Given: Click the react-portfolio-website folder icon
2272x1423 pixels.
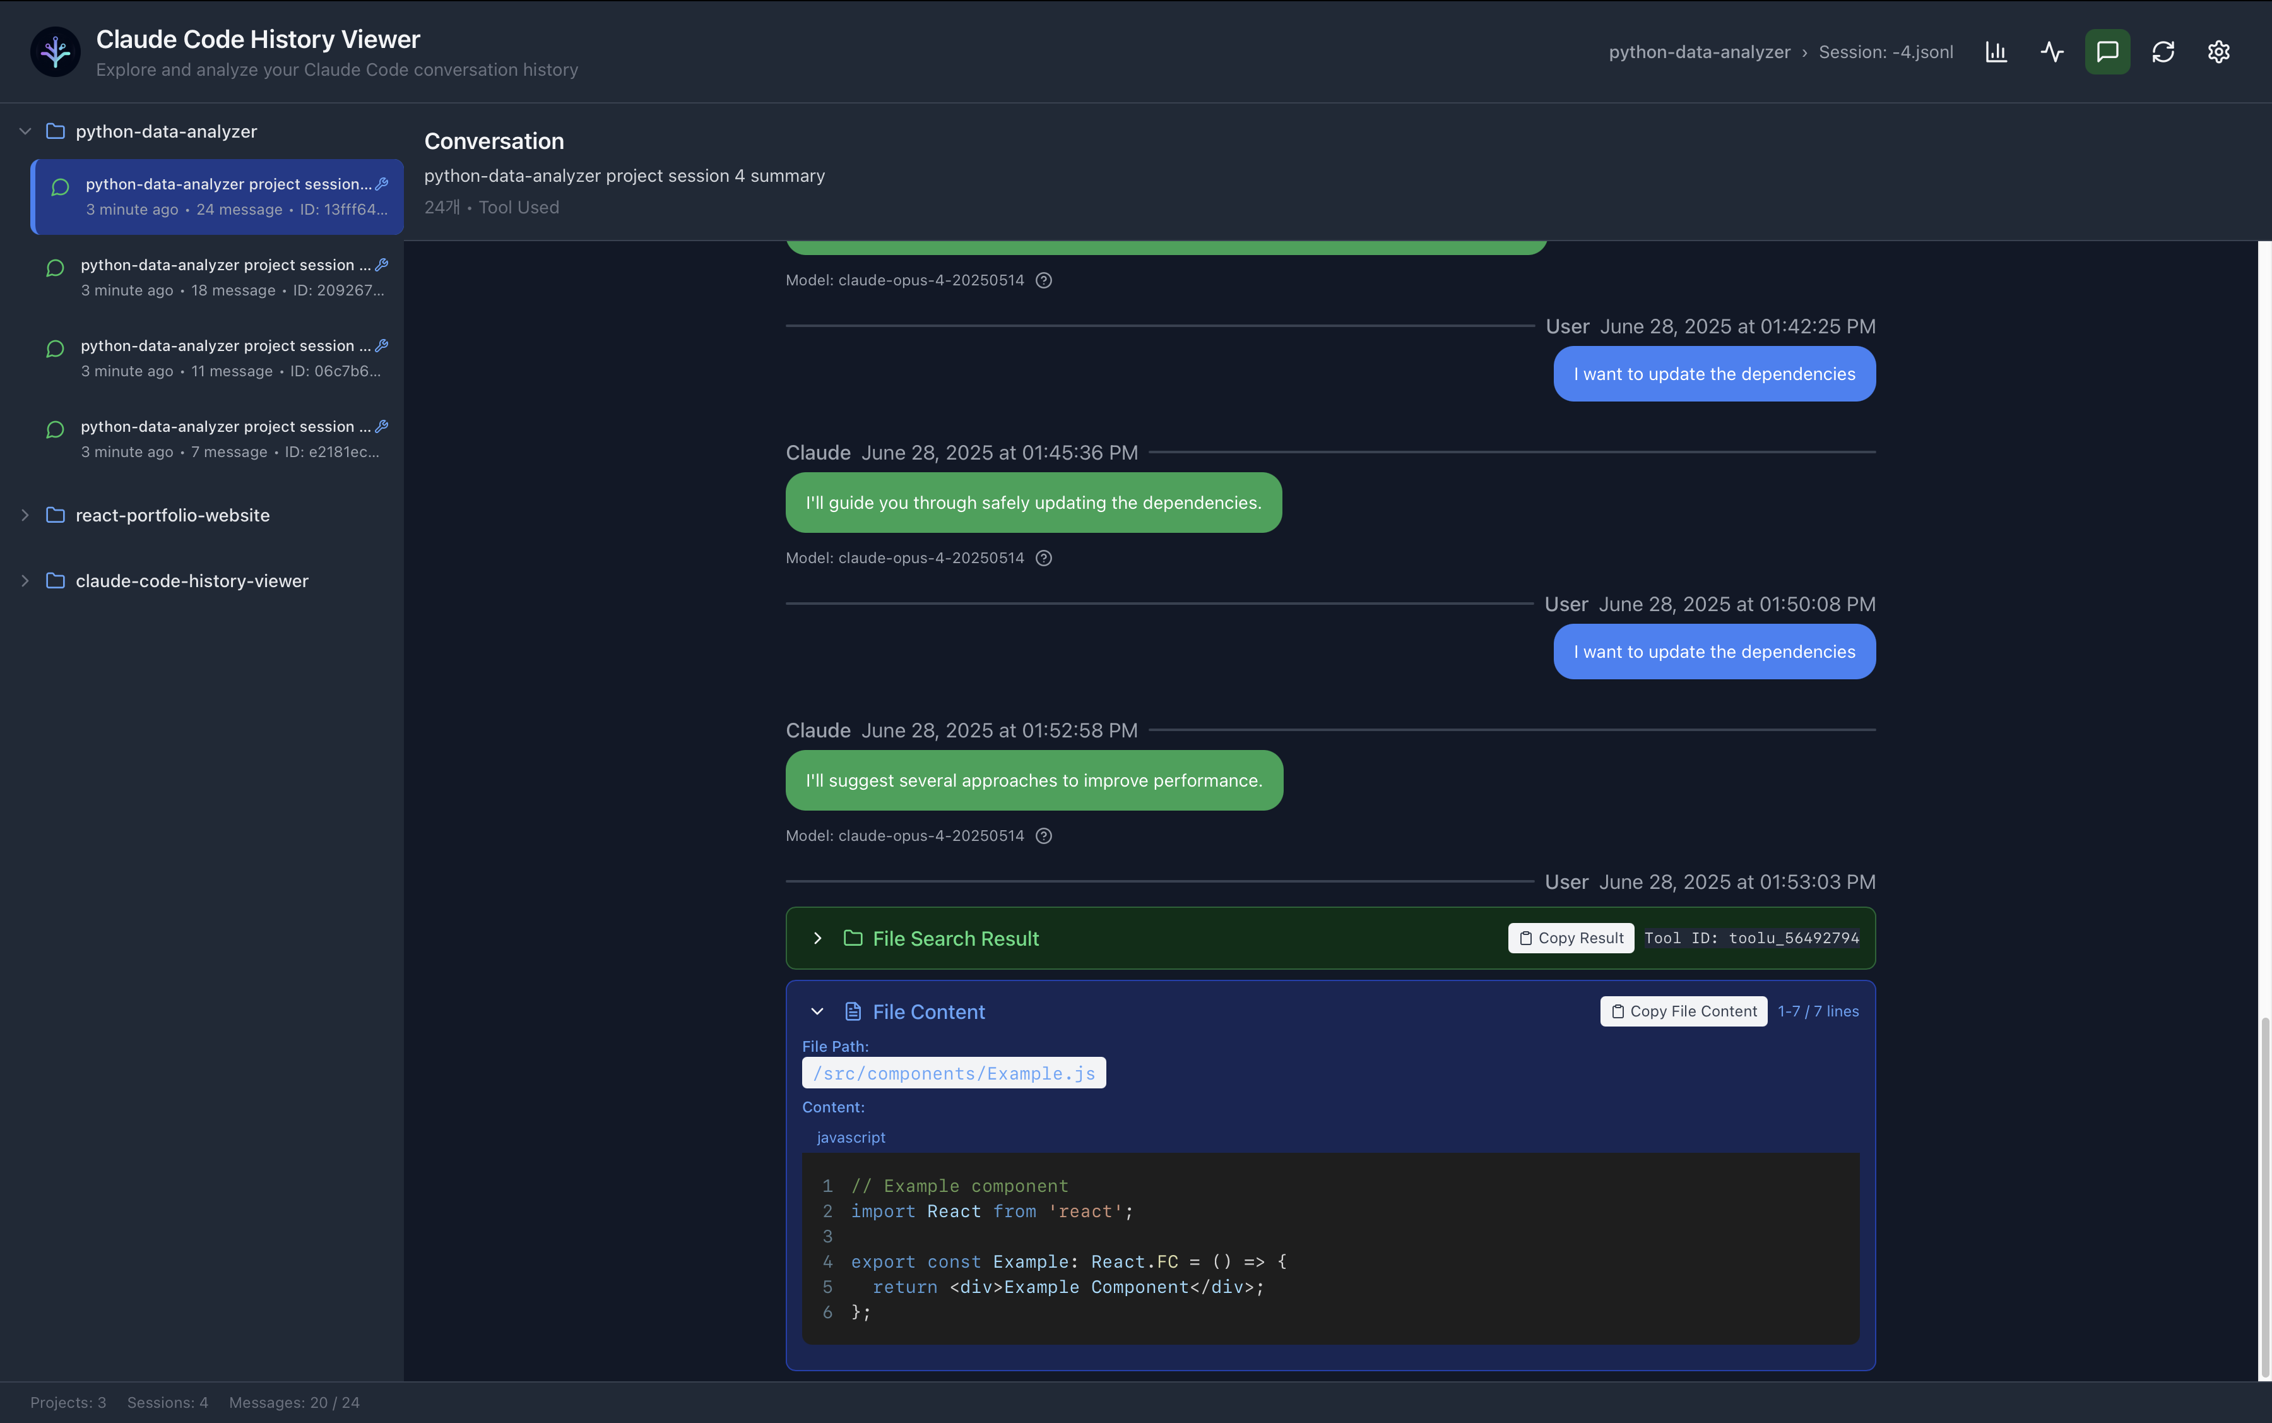Looking at the screenshot, I should (56, 515).
